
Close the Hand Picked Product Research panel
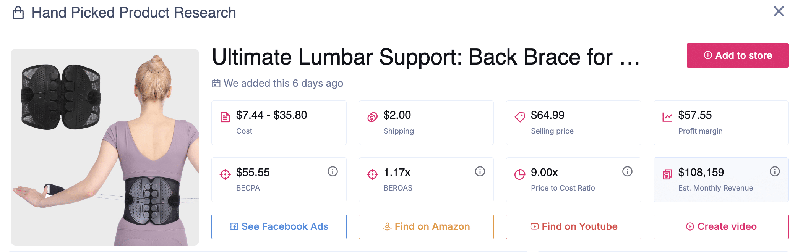pos(779,11)
